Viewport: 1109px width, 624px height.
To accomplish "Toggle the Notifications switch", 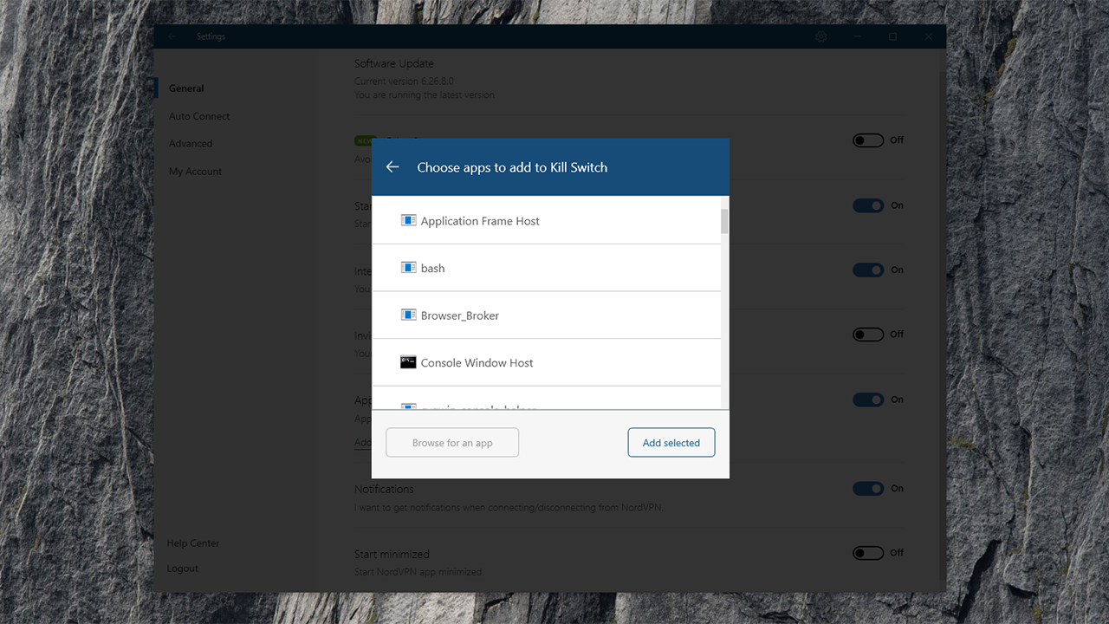I will pos(868,489).
